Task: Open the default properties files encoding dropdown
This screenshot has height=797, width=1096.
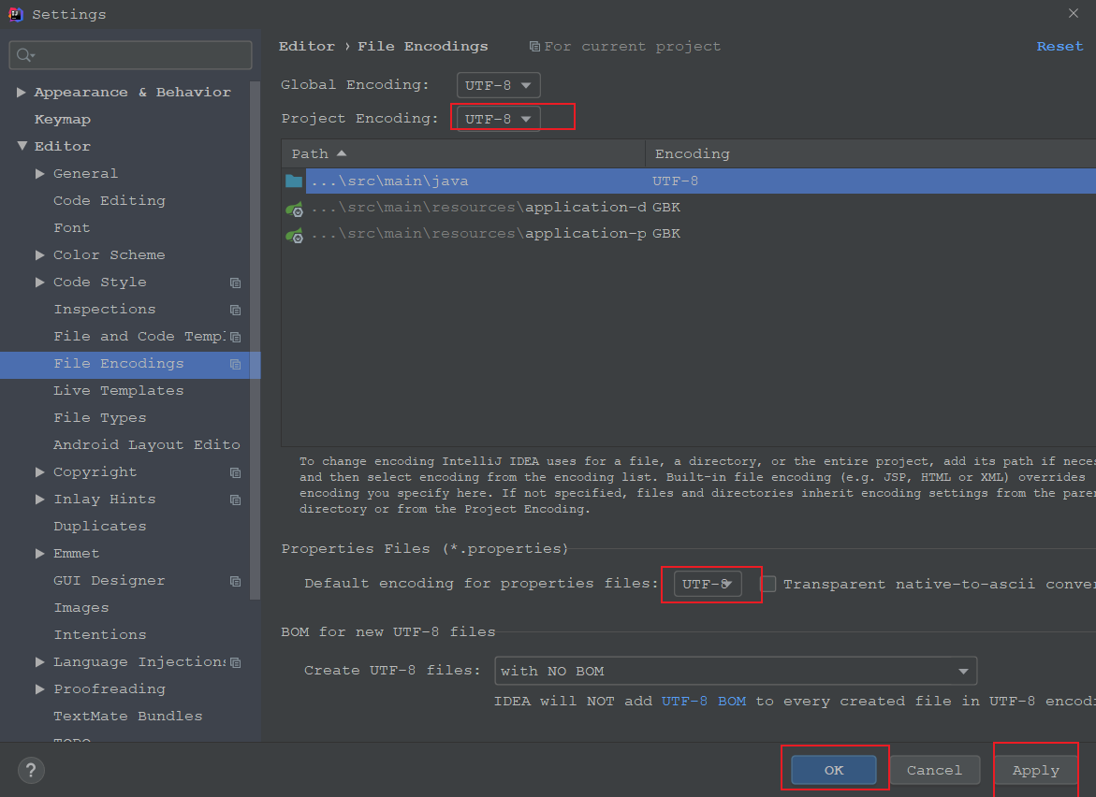Action: (x=708, y=584)
